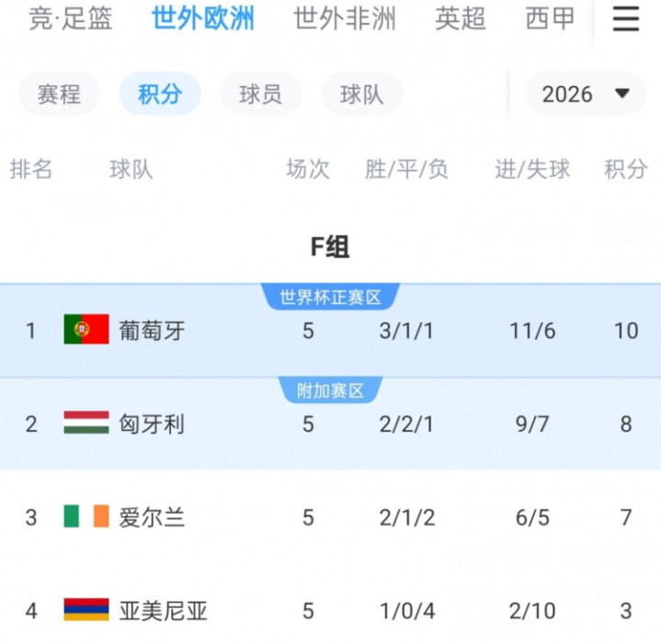Open the 匈牙利 team name

tap(152, 424)
